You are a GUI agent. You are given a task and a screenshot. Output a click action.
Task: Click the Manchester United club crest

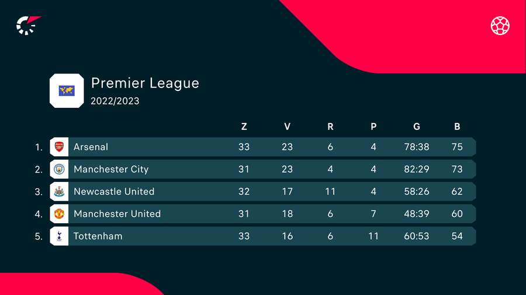(59, 214)
